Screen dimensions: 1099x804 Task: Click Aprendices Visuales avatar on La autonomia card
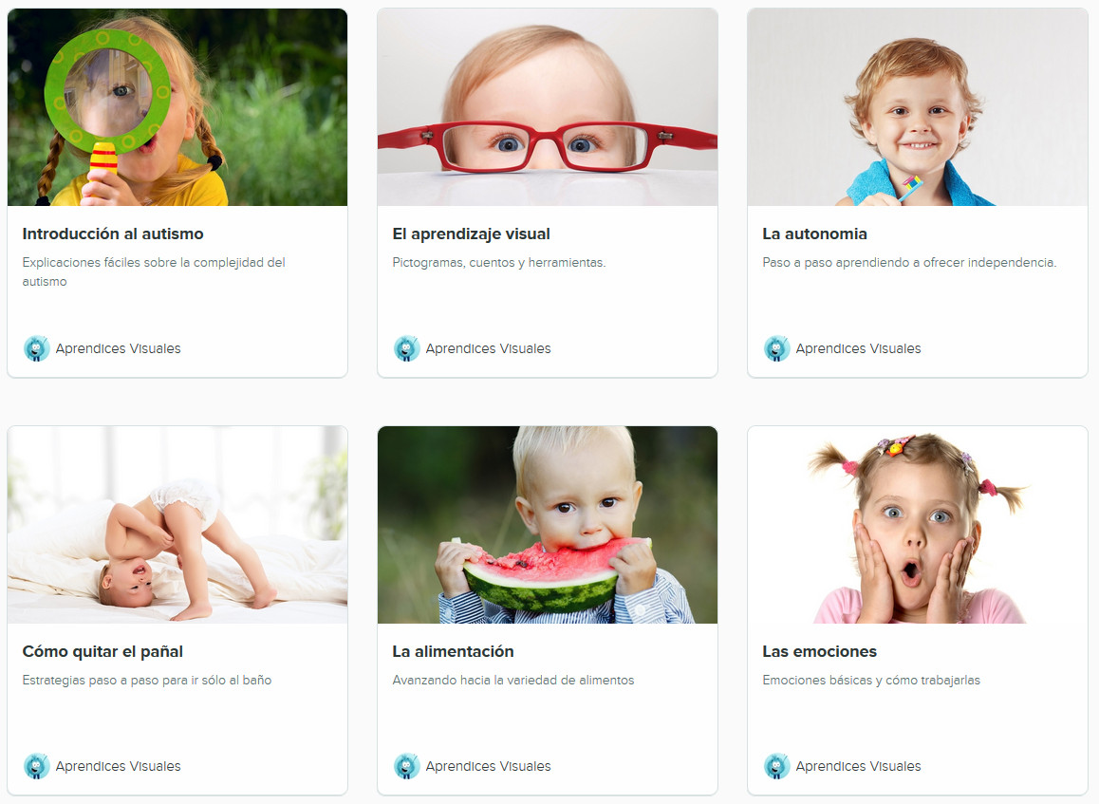coord(776,348)
